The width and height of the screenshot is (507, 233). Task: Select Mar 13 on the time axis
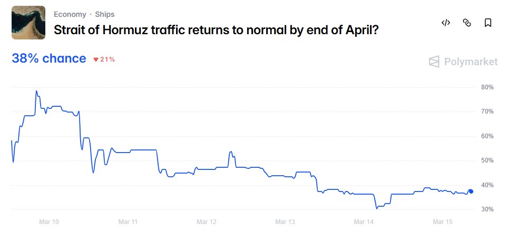285,222
